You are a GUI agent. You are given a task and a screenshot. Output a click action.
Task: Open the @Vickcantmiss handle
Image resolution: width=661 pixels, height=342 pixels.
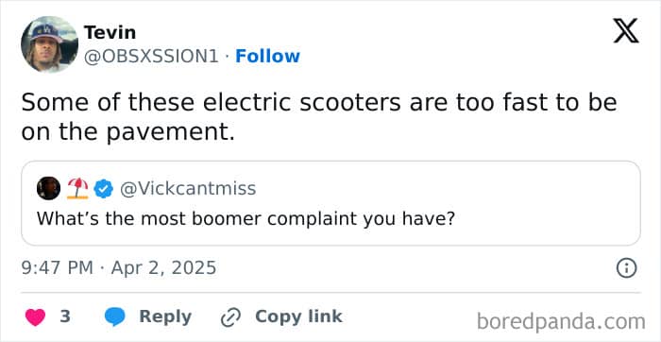[x=188, y=189]
